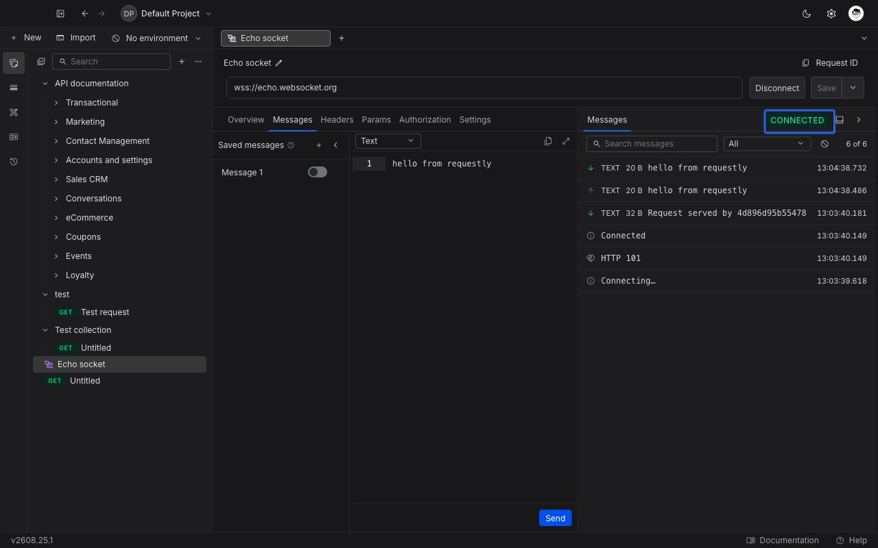Expand the message editor to fullscreen
Viewport: 878px width, 548px height.
[x=566, y=141]
